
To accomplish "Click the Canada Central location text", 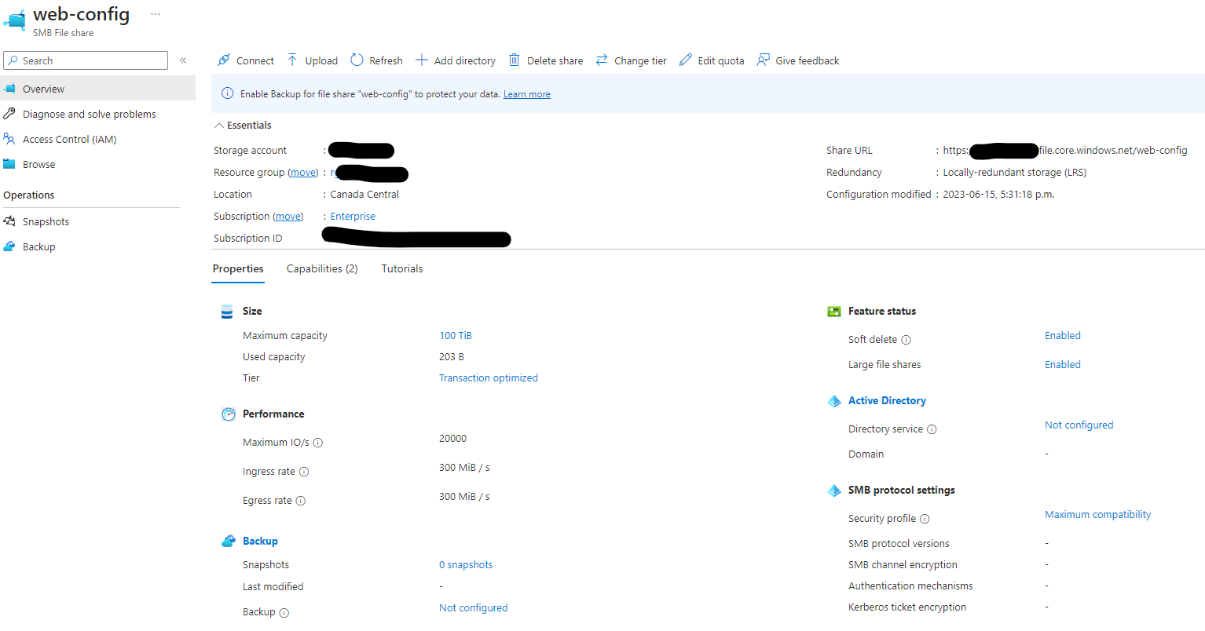I will tap(364, 195).
